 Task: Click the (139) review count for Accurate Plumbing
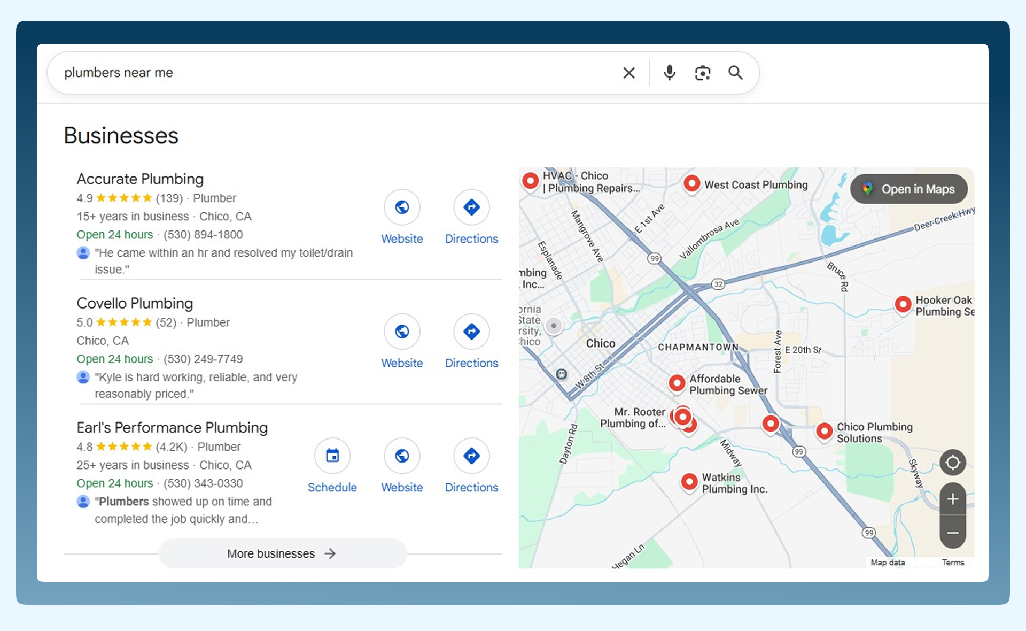pyautogui.click(x=169, y=198)
